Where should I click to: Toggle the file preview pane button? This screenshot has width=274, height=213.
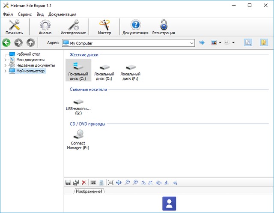(x=248, y=42)
